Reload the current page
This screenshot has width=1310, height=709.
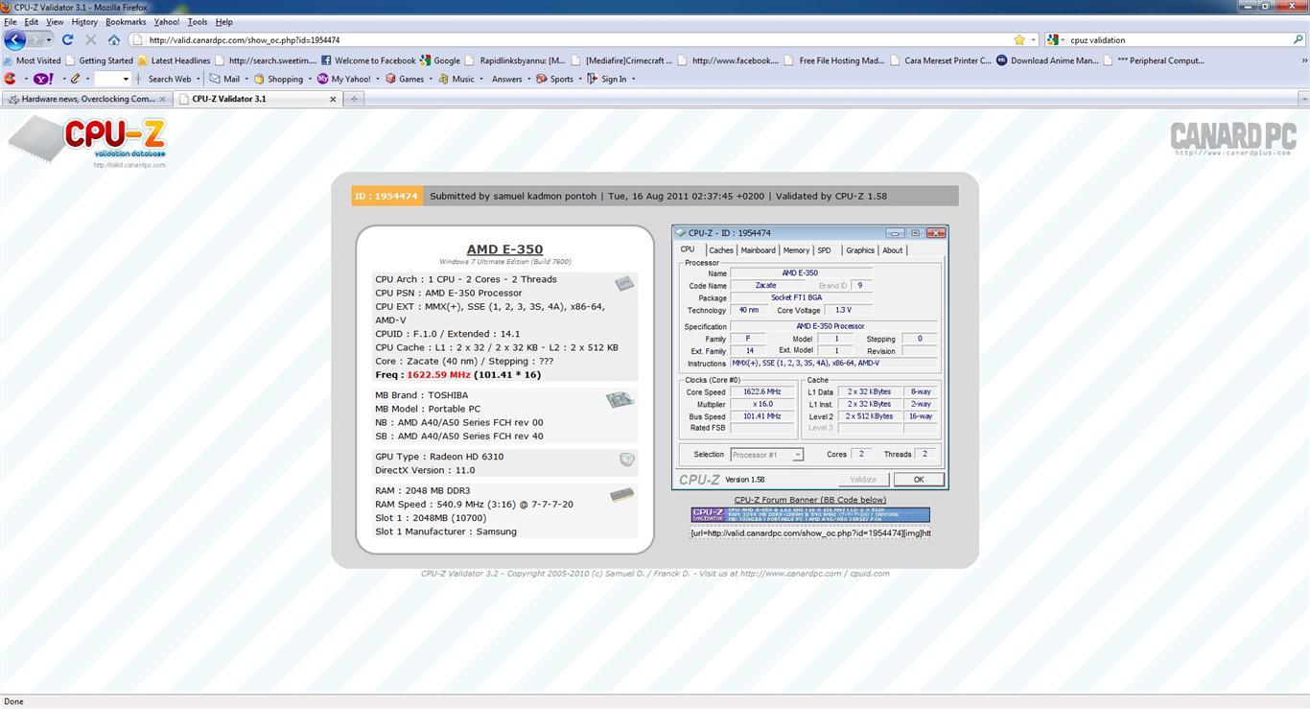pos(67,40)
